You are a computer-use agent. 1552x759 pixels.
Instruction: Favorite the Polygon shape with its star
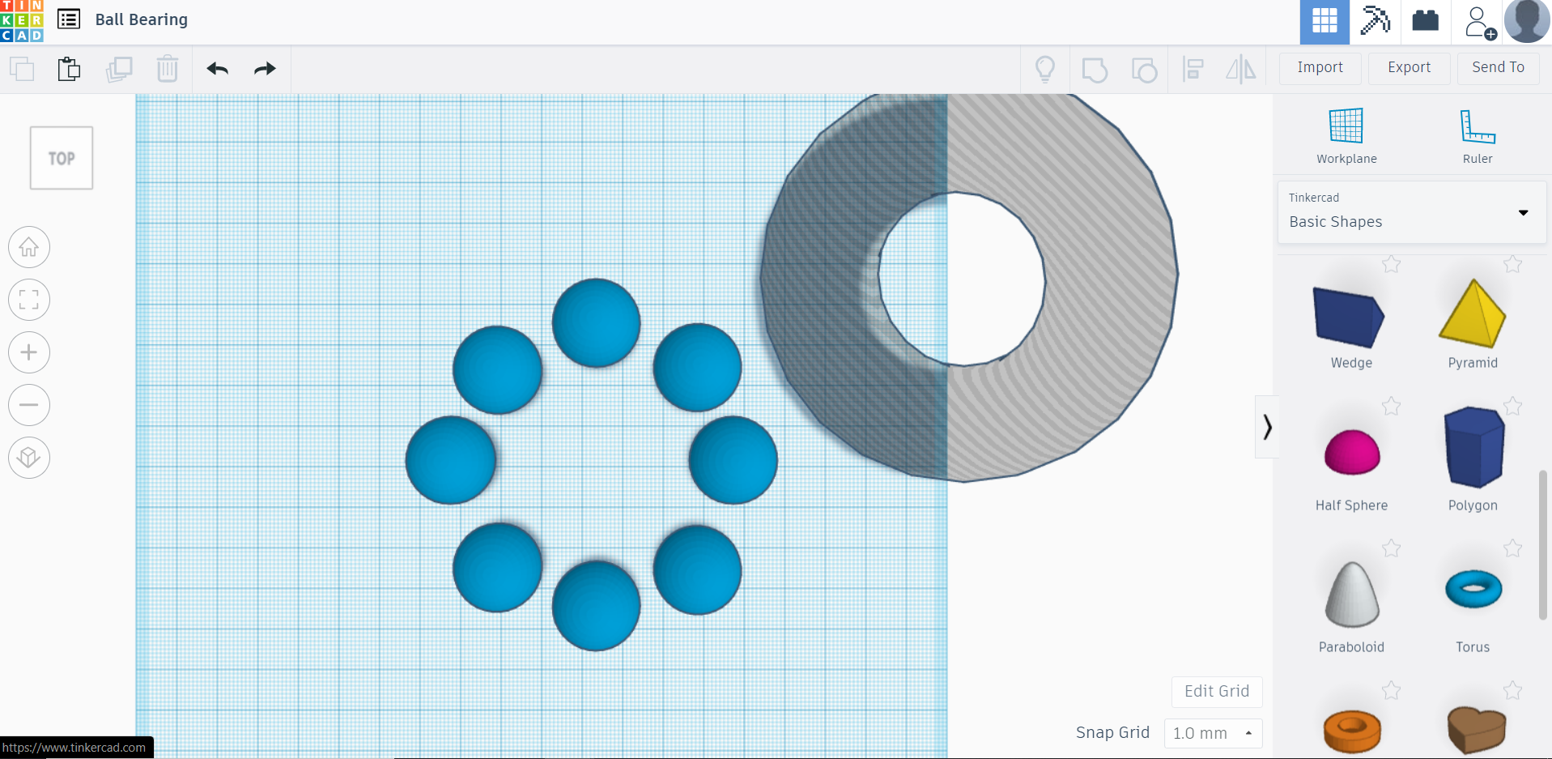1512,406
